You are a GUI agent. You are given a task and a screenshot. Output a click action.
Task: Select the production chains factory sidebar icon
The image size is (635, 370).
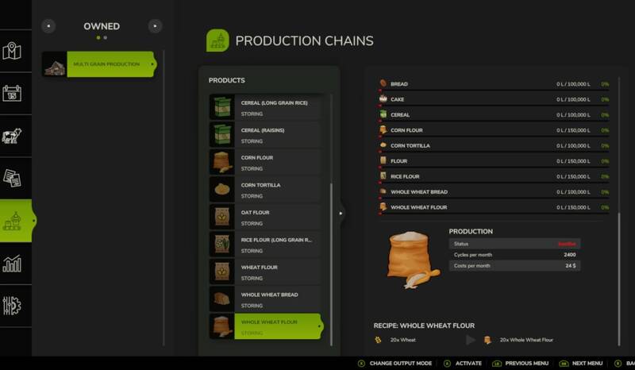pyautogui.click(x=16, y=221)
